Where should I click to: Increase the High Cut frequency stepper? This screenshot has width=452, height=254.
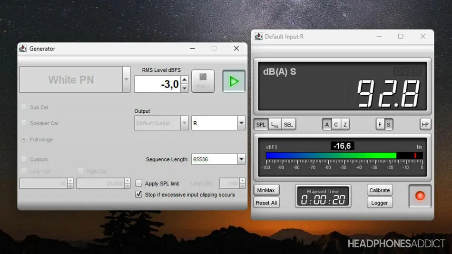[x=128, y=181]
